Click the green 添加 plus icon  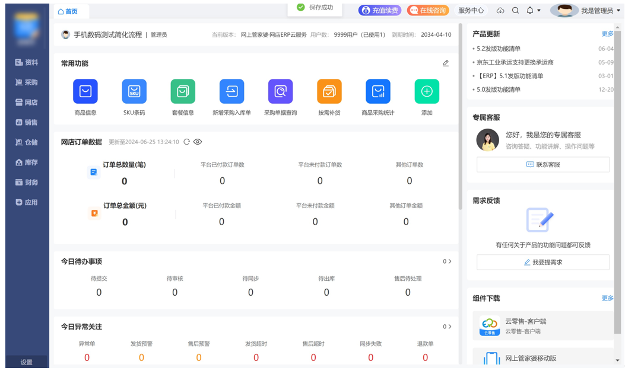click(x=427, y=91)
